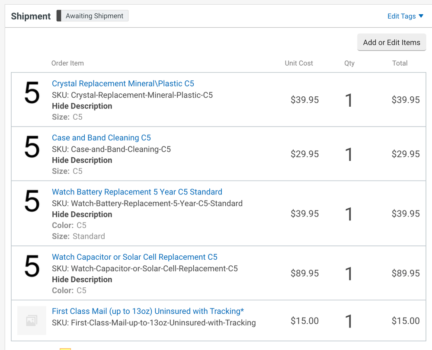This screenshot has height=350, width=432.
Task: Open the Case and Band Cleaning C5 link
Action: click(x=101, y=138)
